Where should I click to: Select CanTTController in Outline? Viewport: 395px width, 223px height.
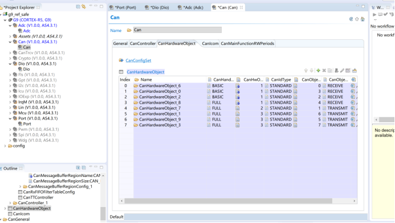tap(38, 197)
